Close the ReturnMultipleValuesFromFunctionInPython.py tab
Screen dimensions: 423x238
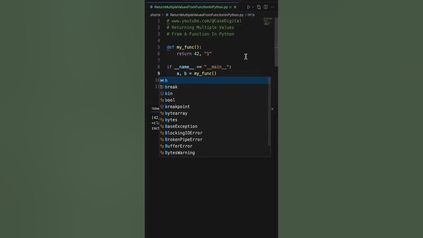pyautogui.click(x=235, y=7)
